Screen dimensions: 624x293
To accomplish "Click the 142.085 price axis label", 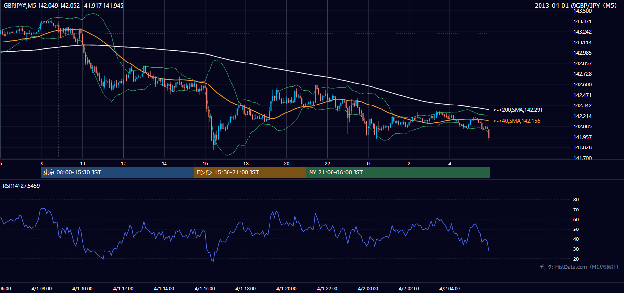I will 582,126.
